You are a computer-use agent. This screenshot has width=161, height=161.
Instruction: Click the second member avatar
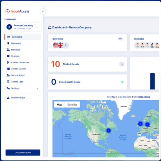coord(142,45)
